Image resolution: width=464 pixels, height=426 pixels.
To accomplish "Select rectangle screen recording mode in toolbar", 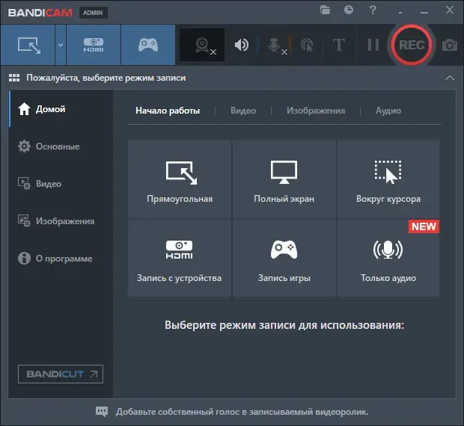I will [x=28, y=45].
